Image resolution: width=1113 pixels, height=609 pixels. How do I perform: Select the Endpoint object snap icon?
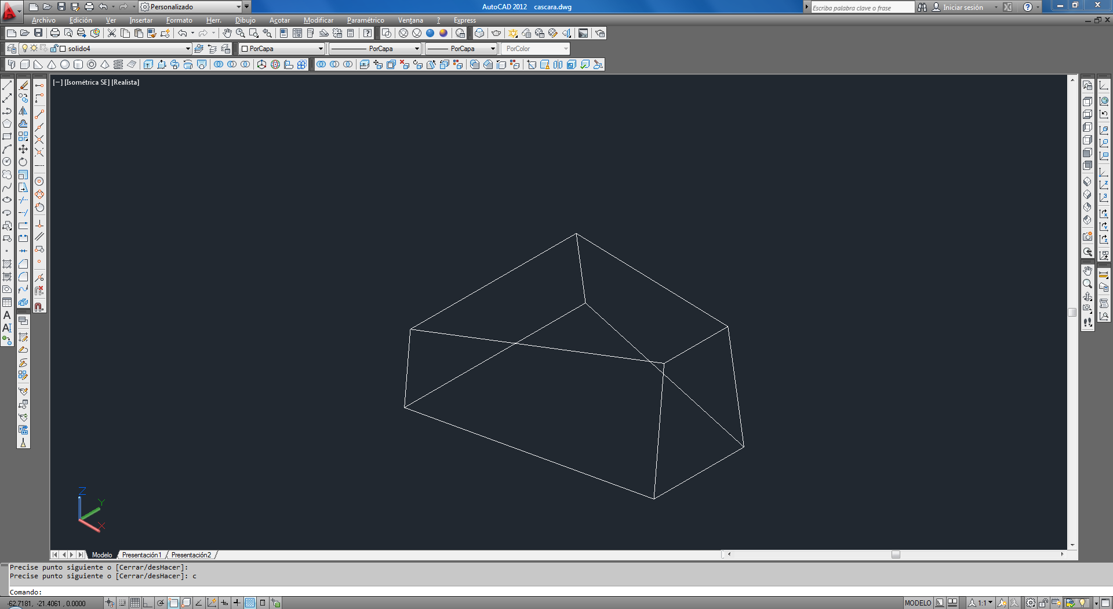[x=39, y=114]
